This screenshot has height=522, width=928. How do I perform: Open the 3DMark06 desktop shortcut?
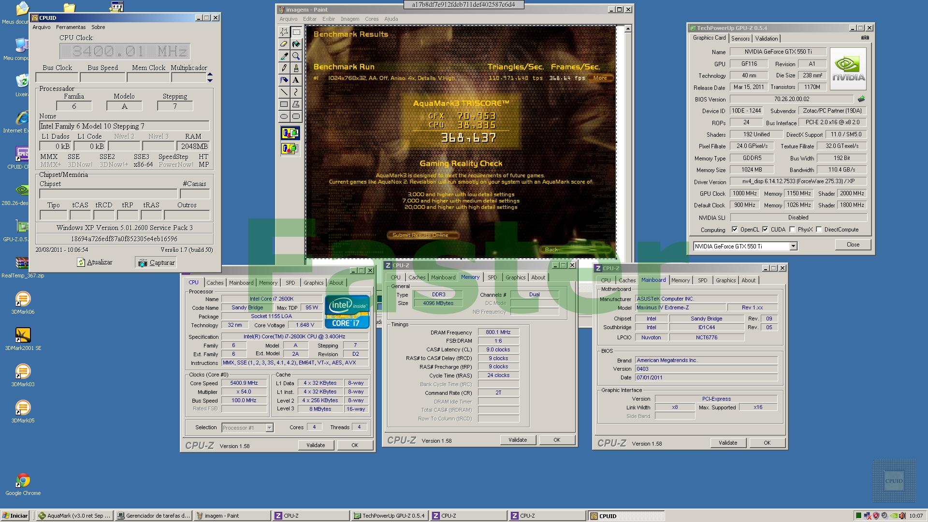point(23,303)
